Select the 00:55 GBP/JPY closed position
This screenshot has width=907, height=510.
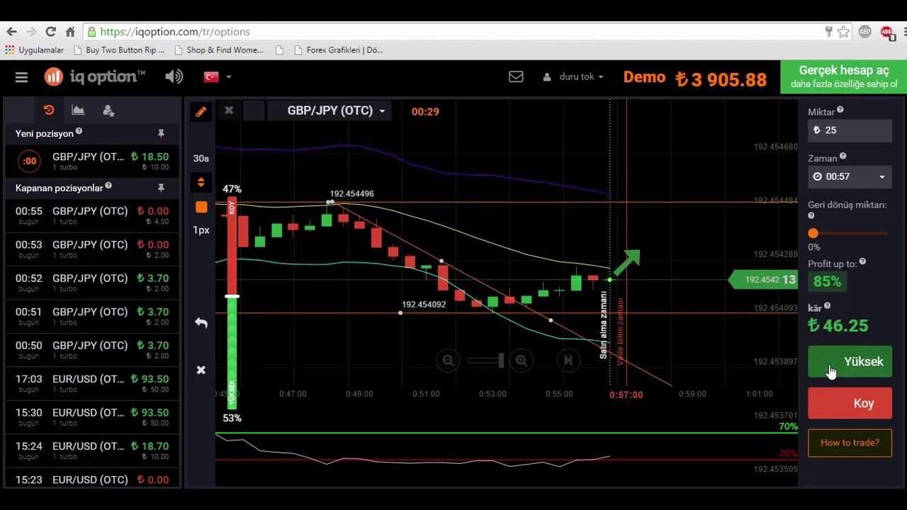(x=92, y=215)
